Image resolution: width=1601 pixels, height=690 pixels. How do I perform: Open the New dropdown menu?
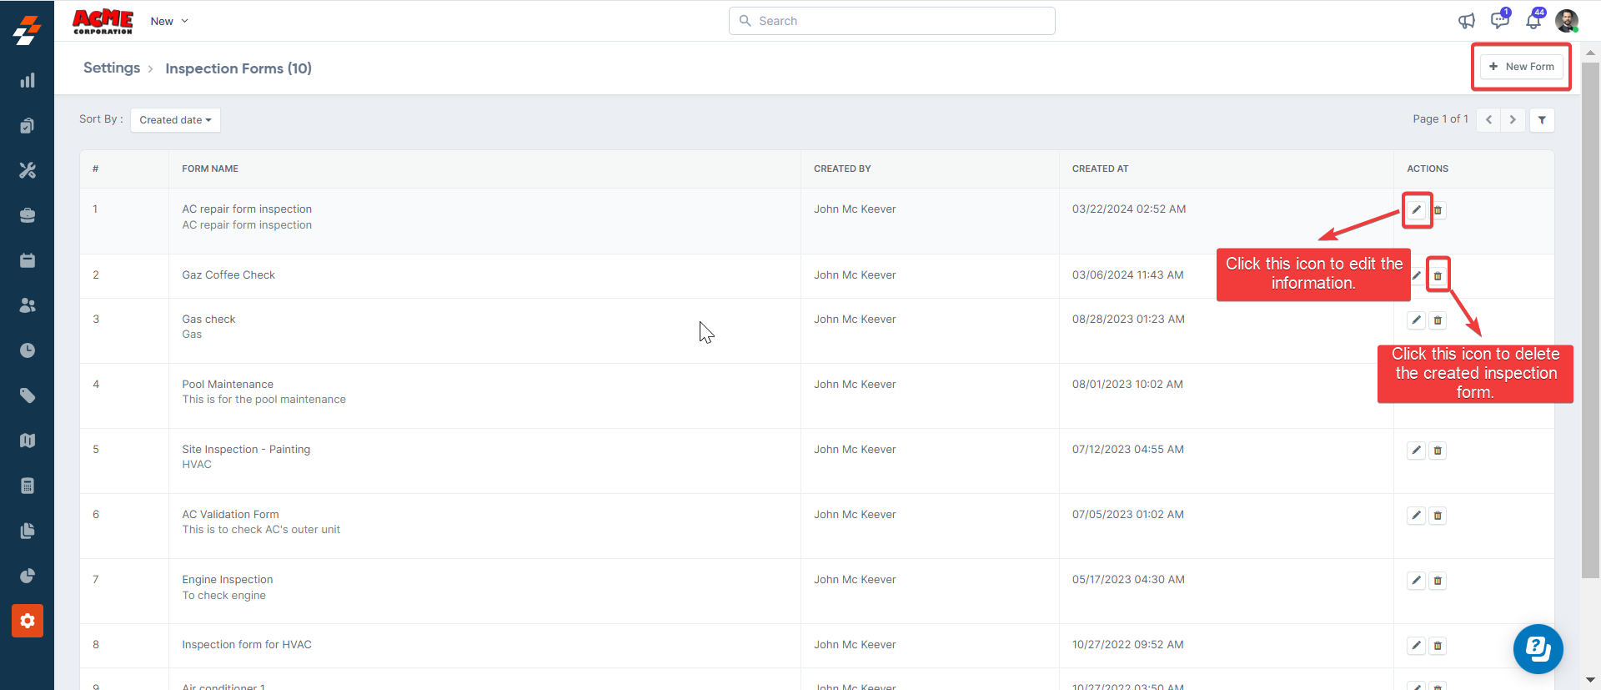click(169, 21)
